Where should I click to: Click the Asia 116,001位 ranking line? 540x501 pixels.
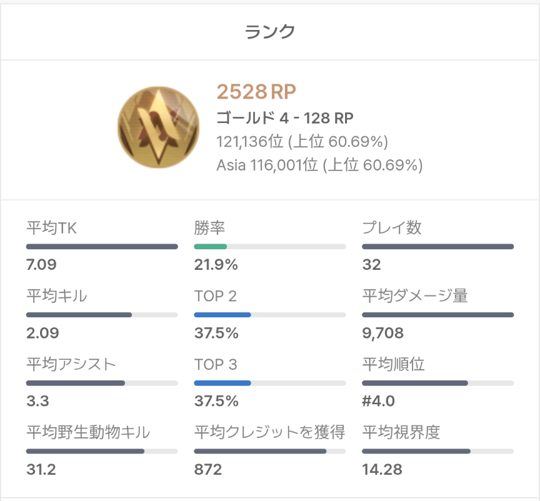[x=319, y=166]
